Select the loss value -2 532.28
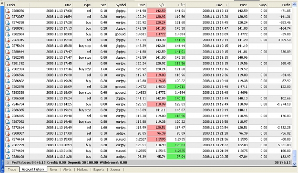298x173 pixels. click(x=284, y=128)
